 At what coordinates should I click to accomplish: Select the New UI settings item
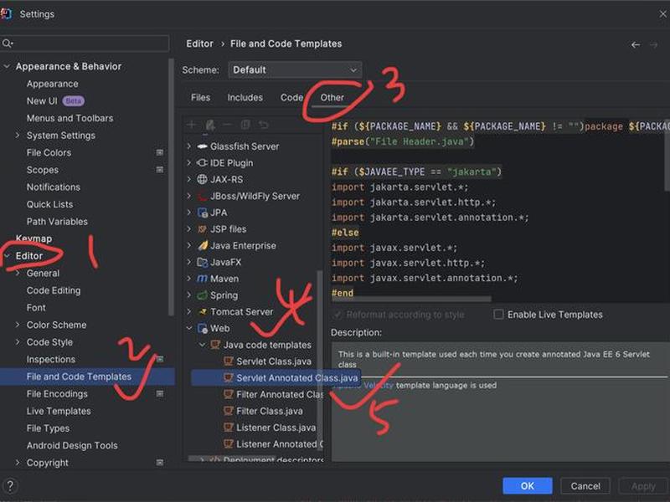tap(42, 101)
